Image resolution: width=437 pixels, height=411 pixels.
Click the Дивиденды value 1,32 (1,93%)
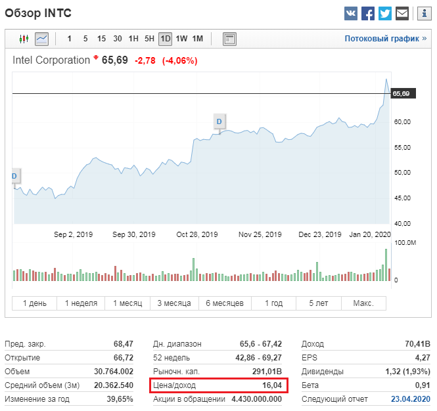click(x=407, y=372)
